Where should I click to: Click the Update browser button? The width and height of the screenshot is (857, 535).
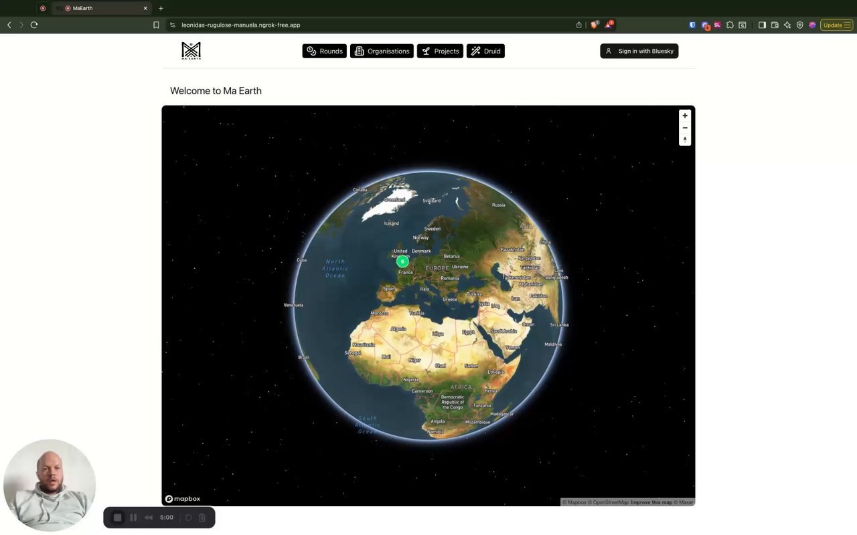click(x=836, y=25)
